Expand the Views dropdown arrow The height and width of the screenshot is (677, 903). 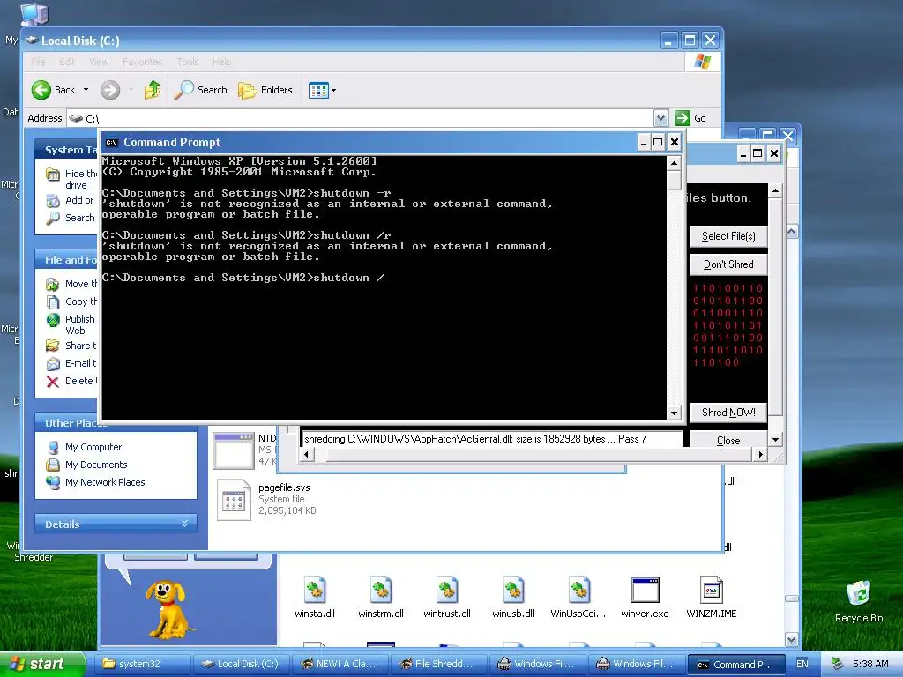point(333,91)
